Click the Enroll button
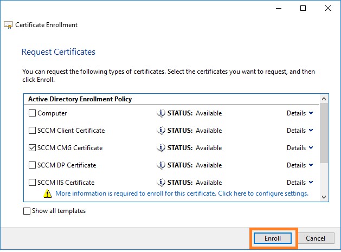This screenshot has height=252, width=341. [x=273, y=238]
